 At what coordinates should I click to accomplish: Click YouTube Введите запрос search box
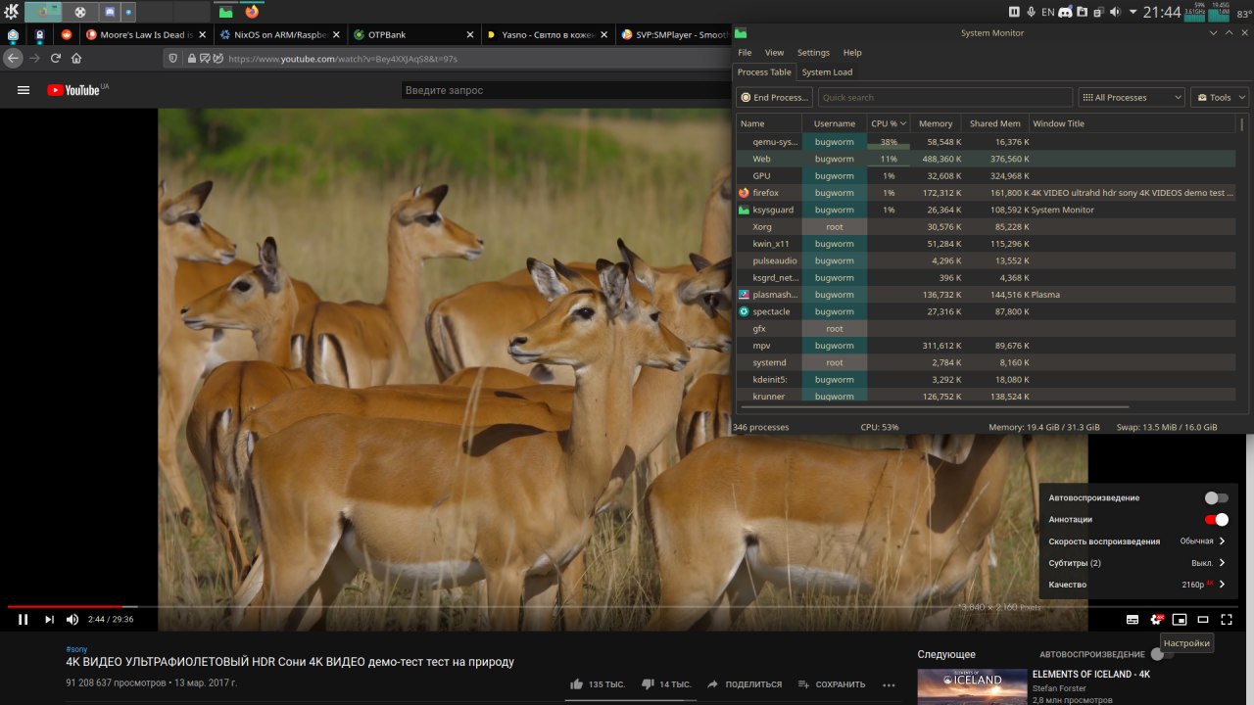click(568, 90)
